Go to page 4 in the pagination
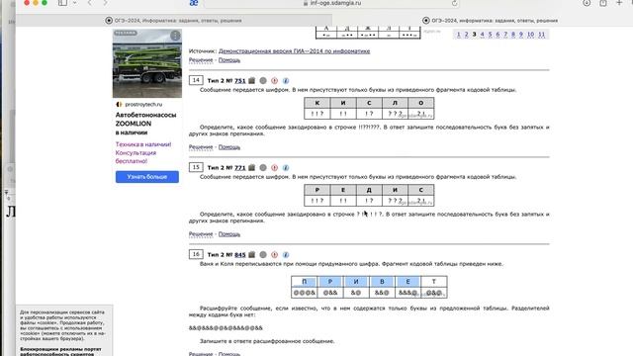Viewport: 633px width, 356px height. (482, 35)
